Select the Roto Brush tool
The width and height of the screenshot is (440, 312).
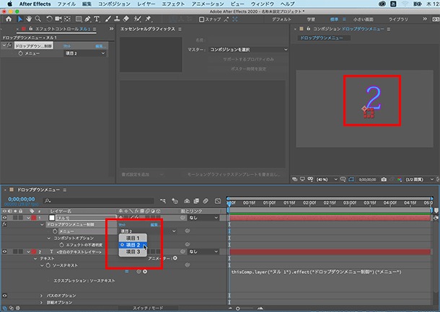tap(137, 19)
